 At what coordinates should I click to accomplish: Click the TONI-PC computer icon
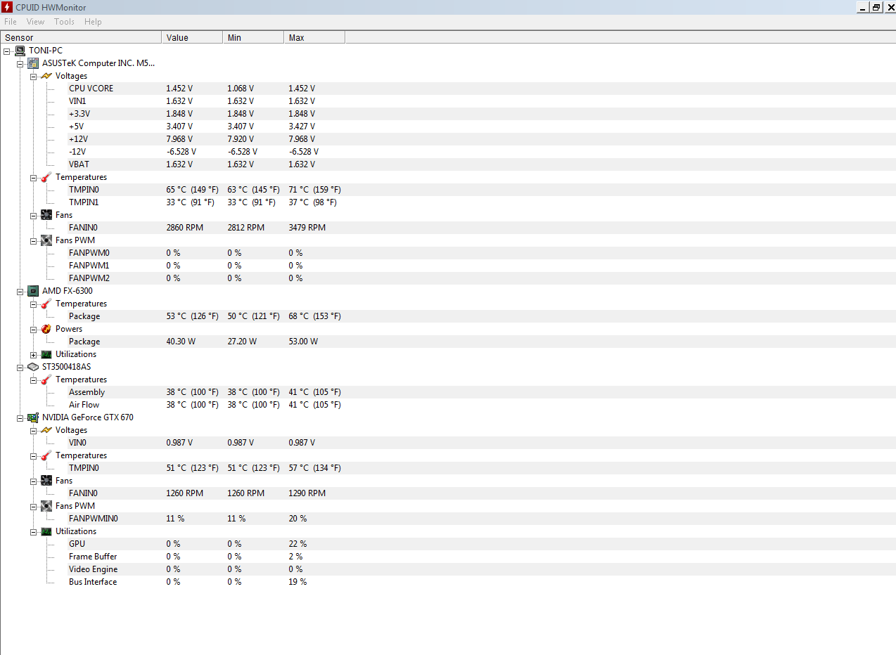(x=20, y=51)
